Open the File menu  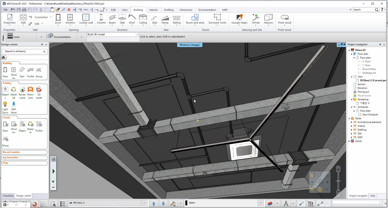[5, 9]
